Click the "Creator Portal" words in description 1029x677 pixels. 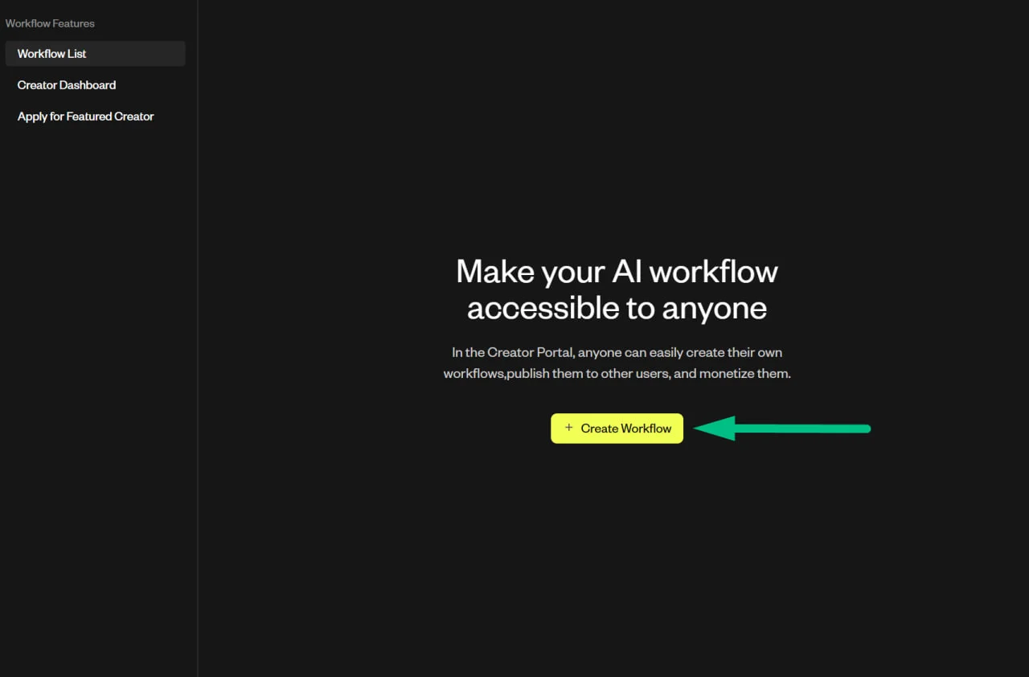[x=530, y=352]
